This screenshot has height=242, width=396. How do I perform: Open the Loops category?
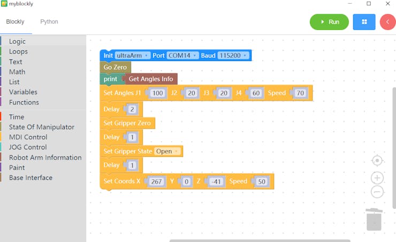tap(43, 51)
